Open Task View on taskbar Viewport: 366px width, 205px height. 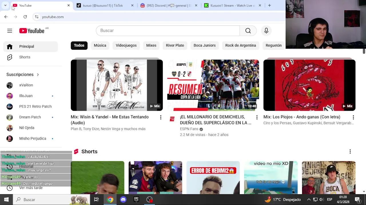click(96, 200)
